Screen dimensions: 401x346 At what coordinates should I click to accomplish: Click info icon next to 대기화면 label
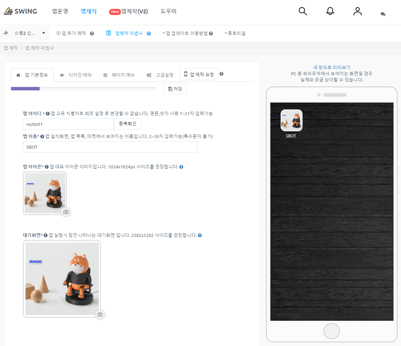tap(45, 235)
